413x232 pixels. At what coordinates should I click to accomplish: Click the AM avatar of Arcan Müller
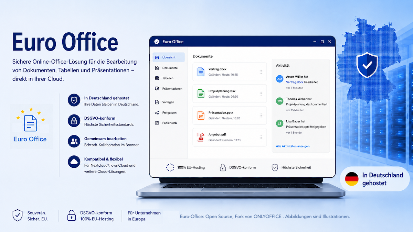pos(280,79)
